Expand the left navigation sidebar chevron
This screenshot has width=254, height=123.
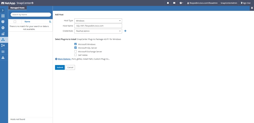tap(3, 10)
